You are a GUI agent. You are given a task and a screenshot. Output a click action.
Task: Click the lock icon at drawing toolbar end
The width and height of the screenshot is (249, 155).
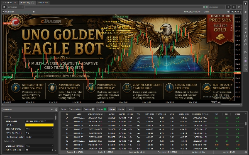click(246, 69)
